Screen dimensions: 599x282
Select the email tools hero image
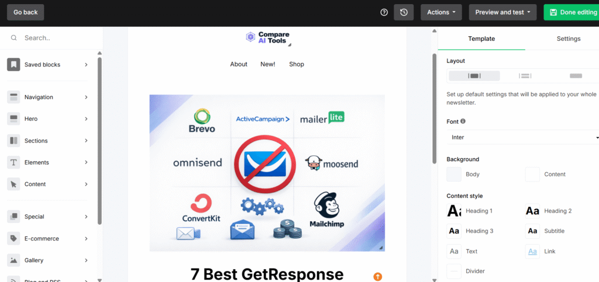coord(267,173)
